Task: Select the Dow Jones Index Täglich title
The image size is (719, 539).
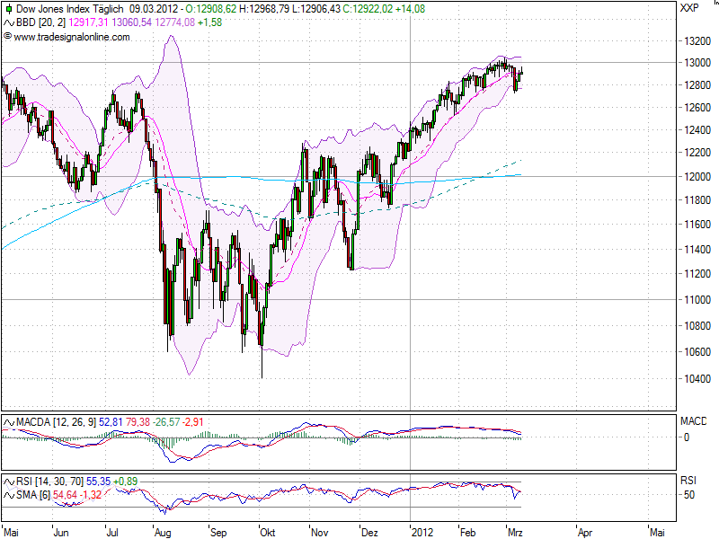Action: coord(70,9)
